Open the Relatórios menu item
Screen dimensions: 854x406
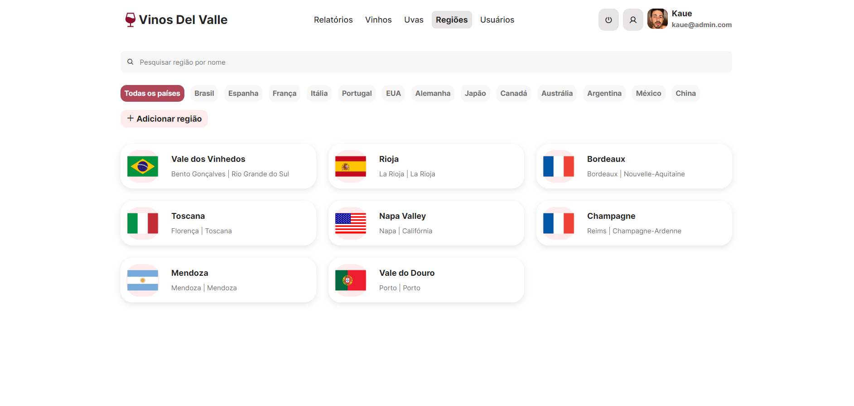coord(333,20)
